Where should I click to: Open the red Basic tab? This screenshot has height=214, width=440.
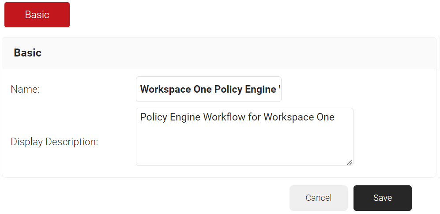pyautogui.click(x=37, y=15)
